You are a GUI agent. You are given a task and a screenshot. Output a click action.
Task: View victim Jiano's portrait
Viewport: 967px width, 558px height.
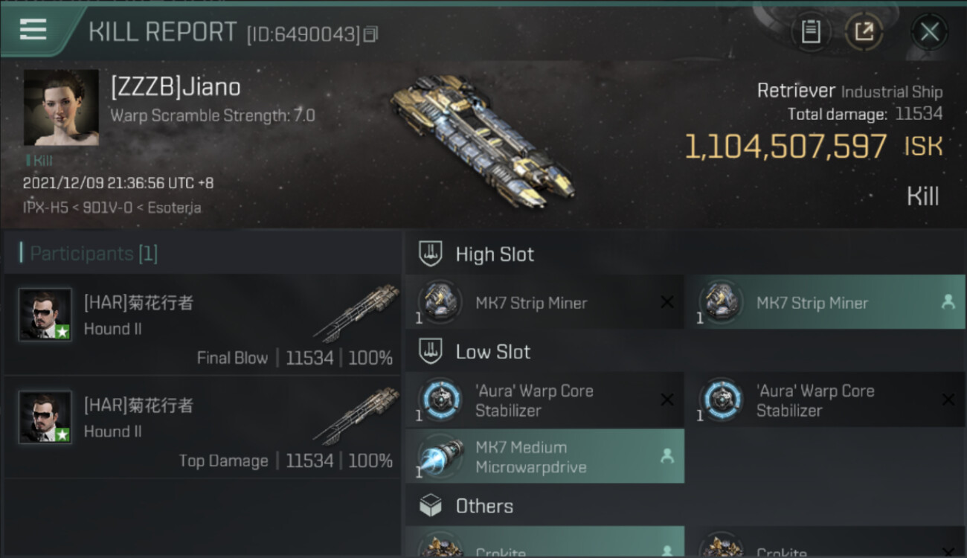pyautogui.click(x=61, y=107)
